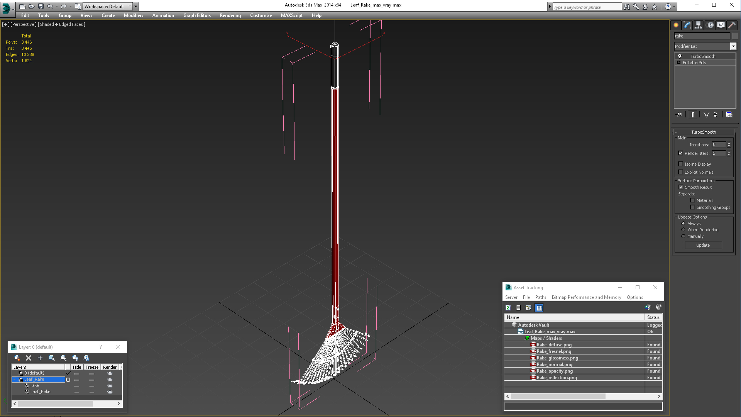
Task: Open the Create command panel tab
Action: [x=676, y=25]
